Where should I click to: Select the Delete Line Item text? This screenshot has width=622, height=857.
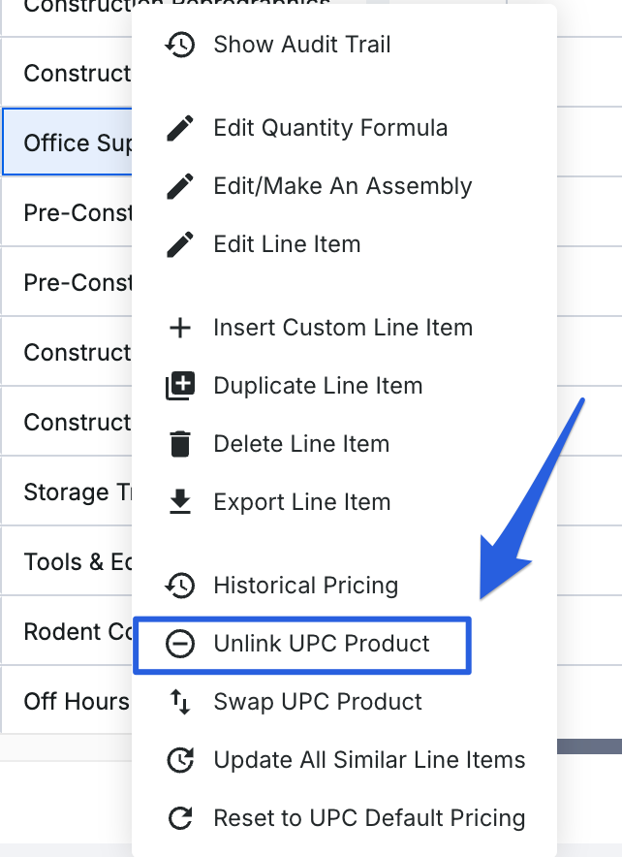click(301, 444)
